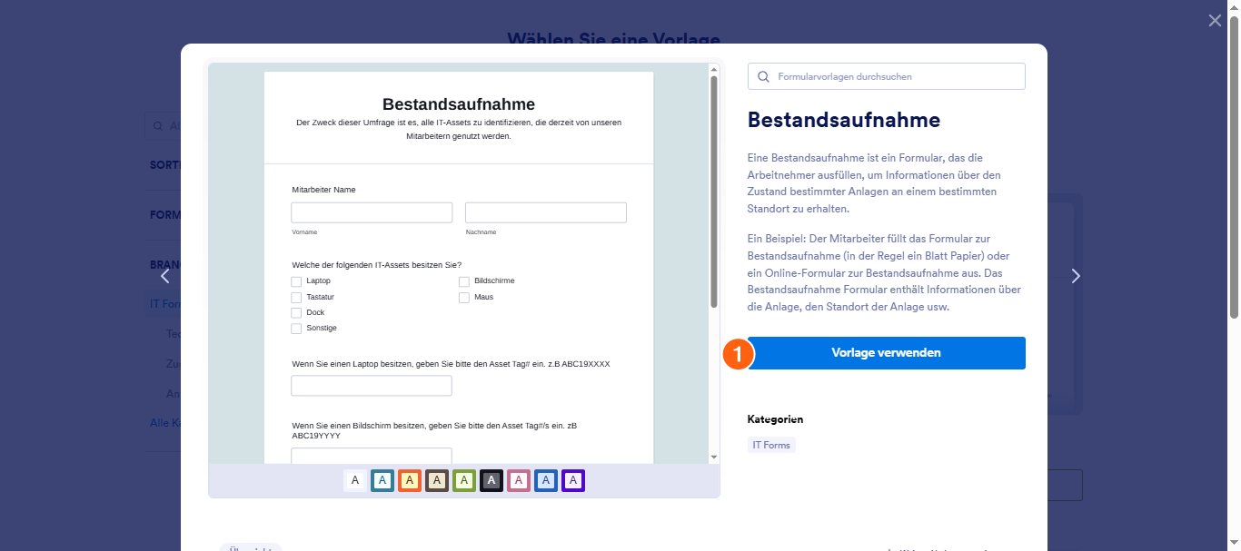
Task: Click the Vorname input field
Action: coord(372,212)
